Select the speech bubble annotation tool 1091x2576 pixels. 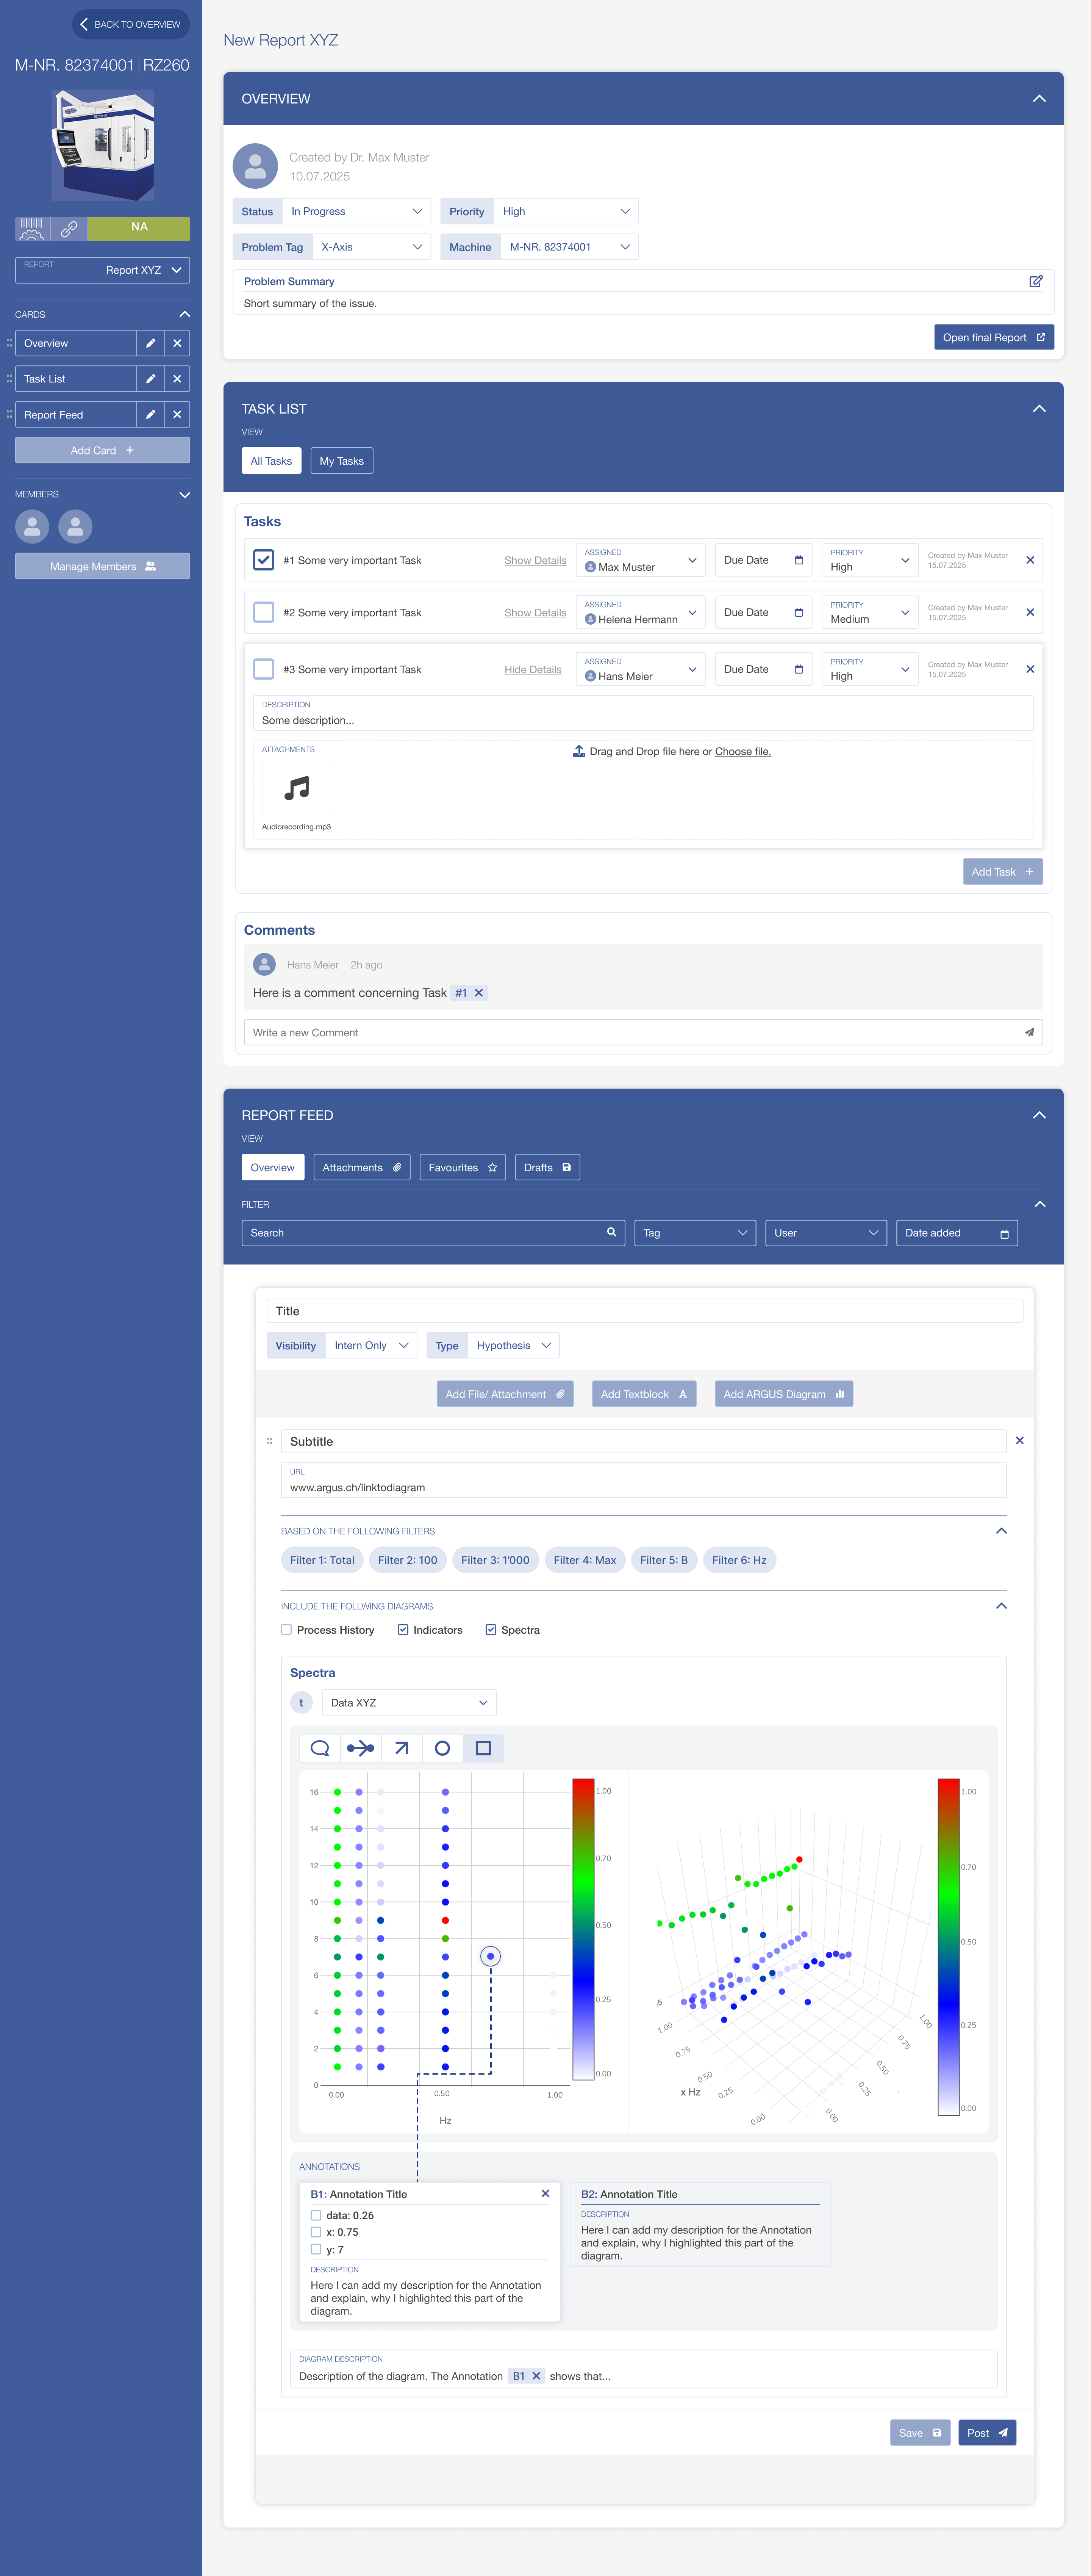pos(320,1748)
